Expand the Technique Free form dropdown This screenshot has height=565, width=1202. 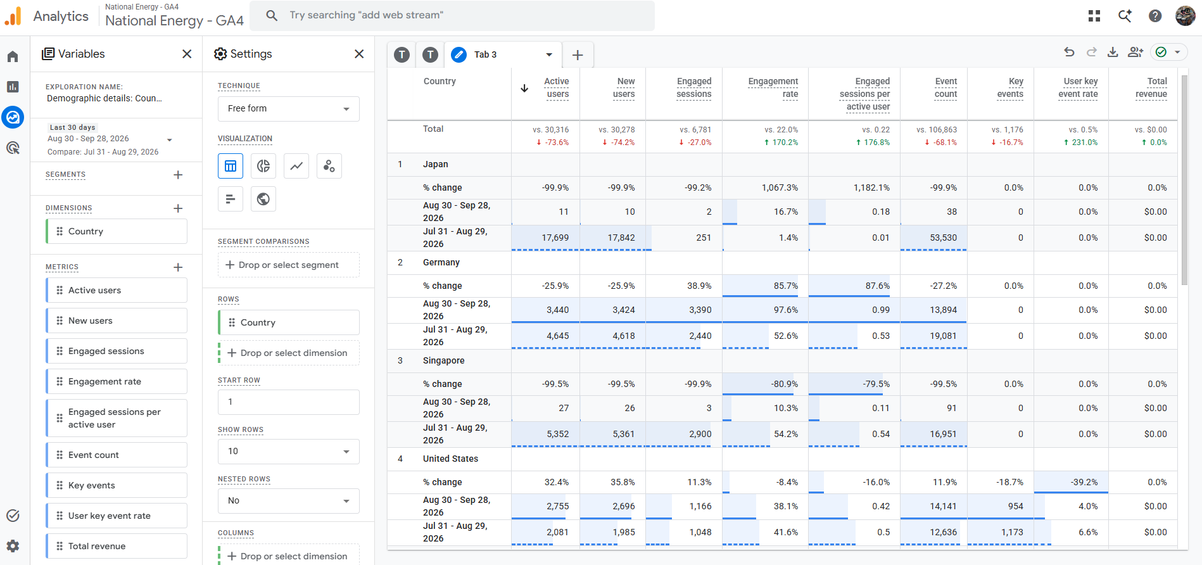pos(289,109)
